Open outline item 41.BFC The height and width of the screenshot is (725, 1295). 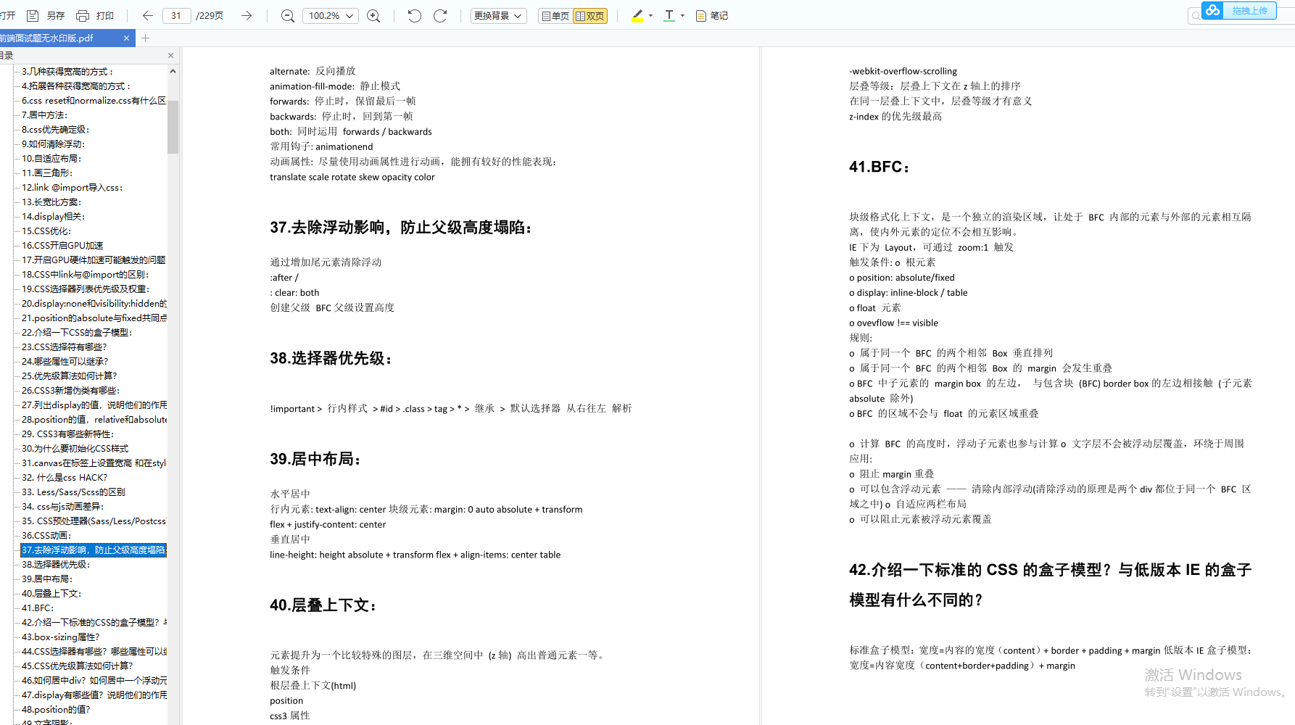coord(38,608)
